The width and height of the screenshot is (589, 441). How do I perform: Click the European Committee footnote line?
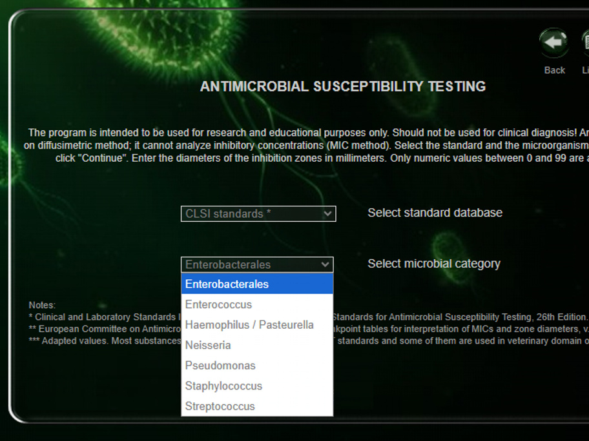click(103, 329)
